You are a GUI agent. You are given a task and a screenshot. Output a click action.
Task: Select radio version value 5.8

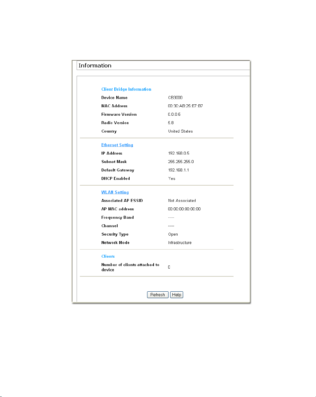tap(171, 123)
